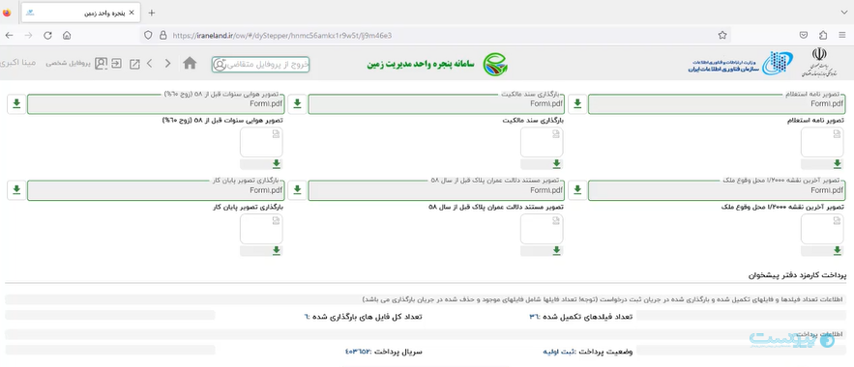Click the header arrow left of the external-link icon
854x367 pixels.
150,64
